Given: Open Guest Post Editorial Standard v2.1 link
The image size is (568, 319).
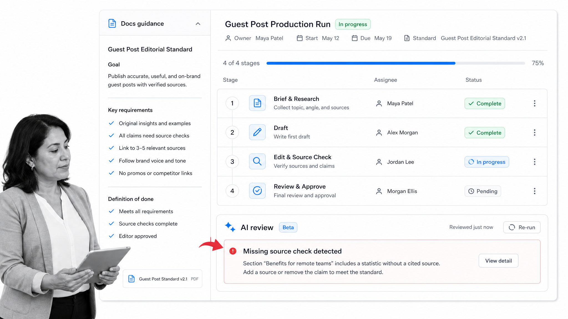Looking at the screenshot, I should coord(483,38).
